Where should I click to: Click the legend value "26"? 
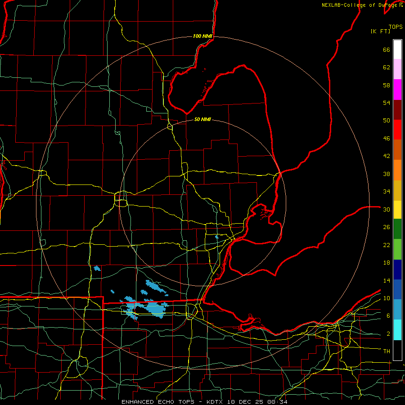(x=387, y=227)
